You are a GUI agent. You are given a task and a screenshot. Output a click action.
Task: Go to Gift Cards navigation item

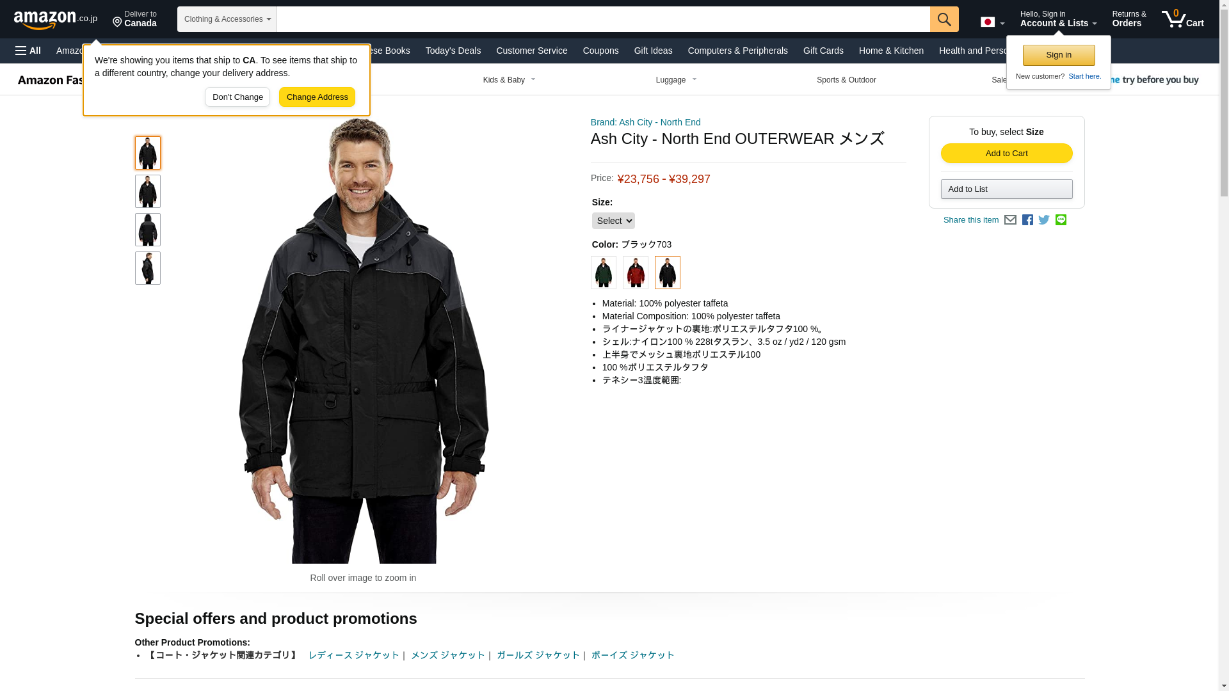[823, 51]
